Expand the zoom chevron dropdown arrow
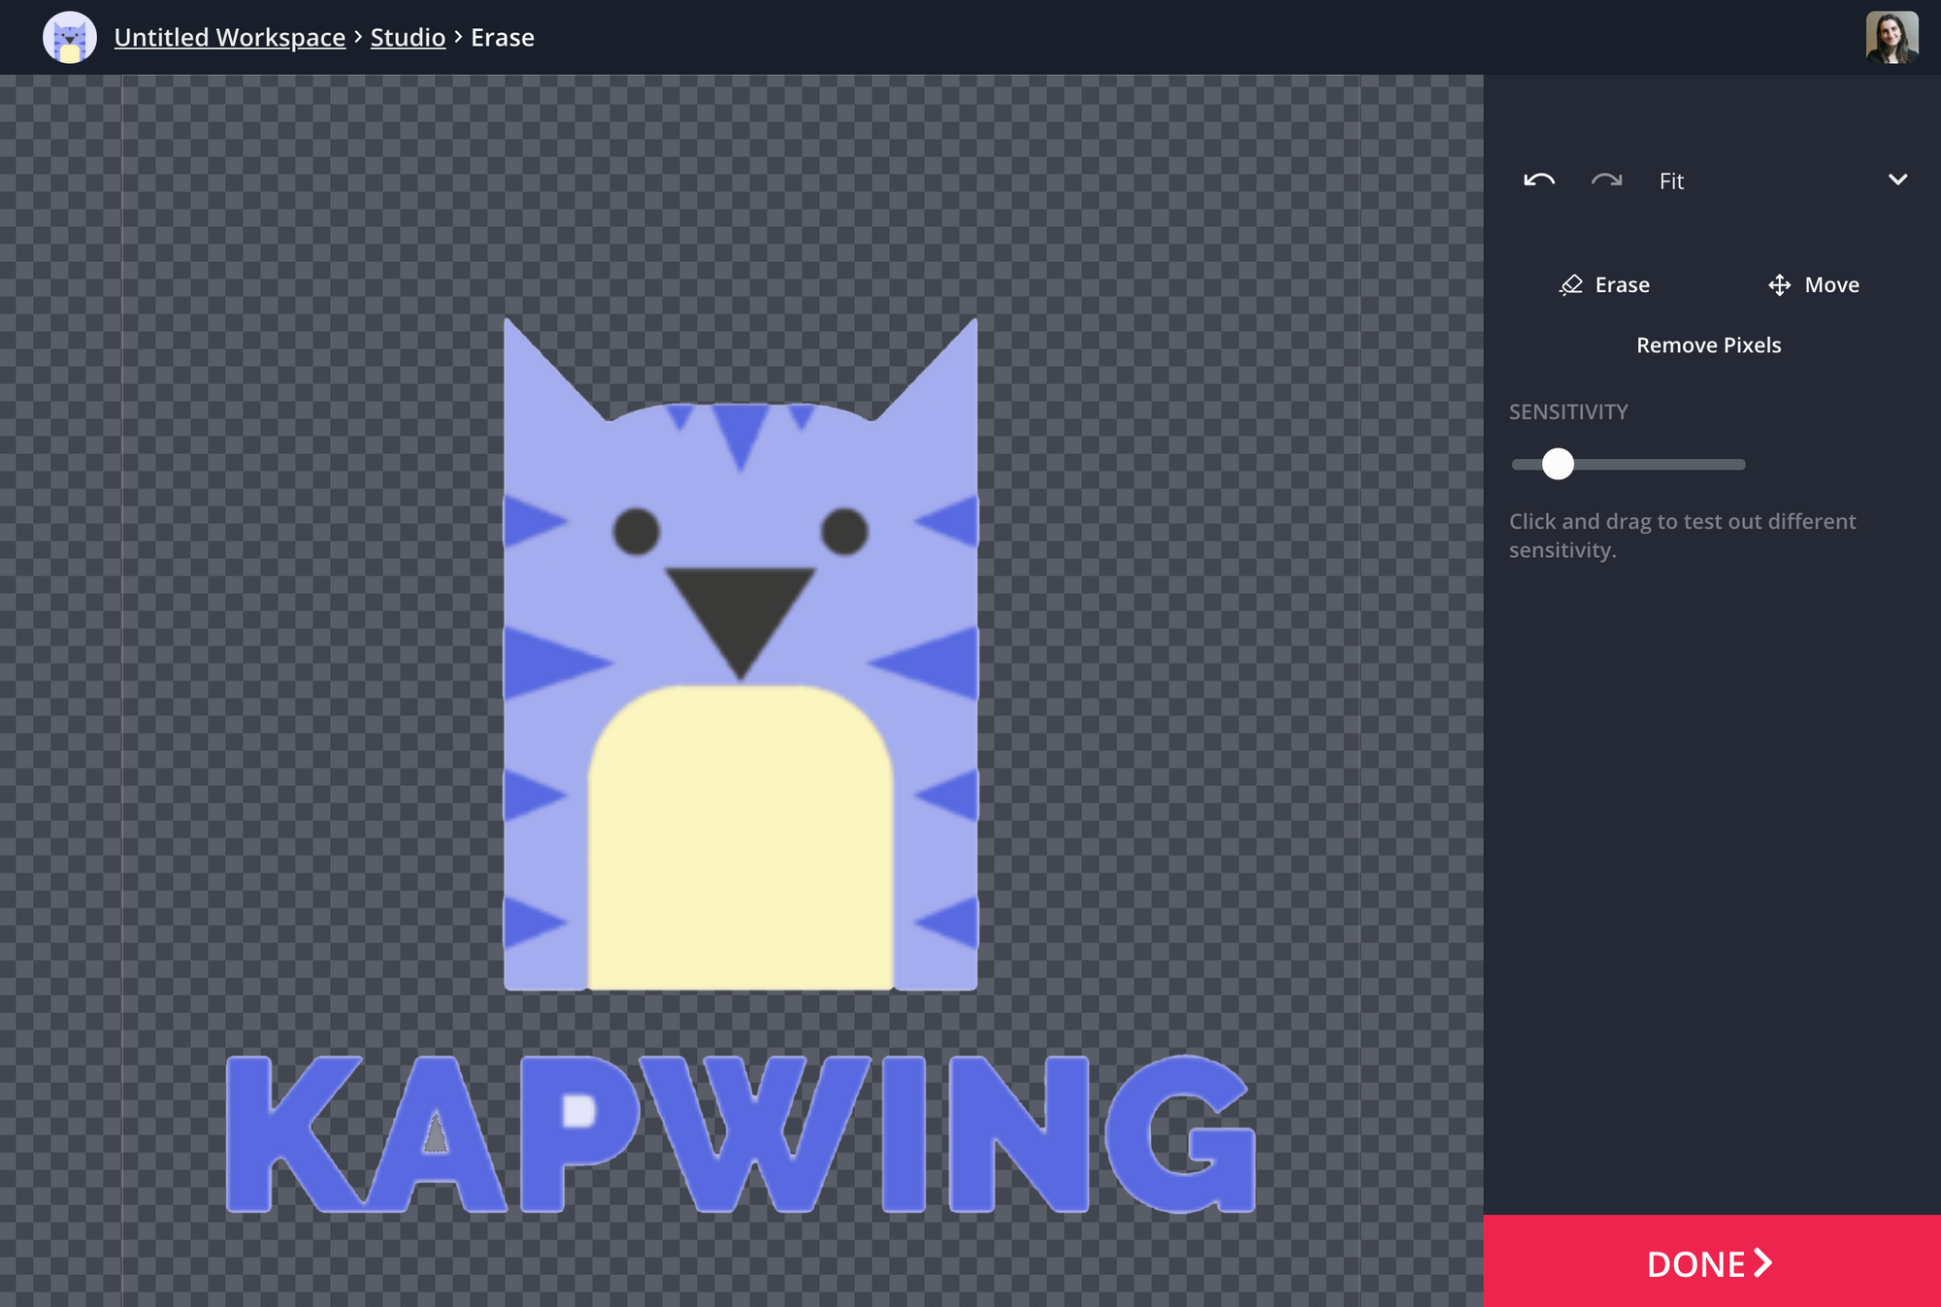 point(1897,180)
